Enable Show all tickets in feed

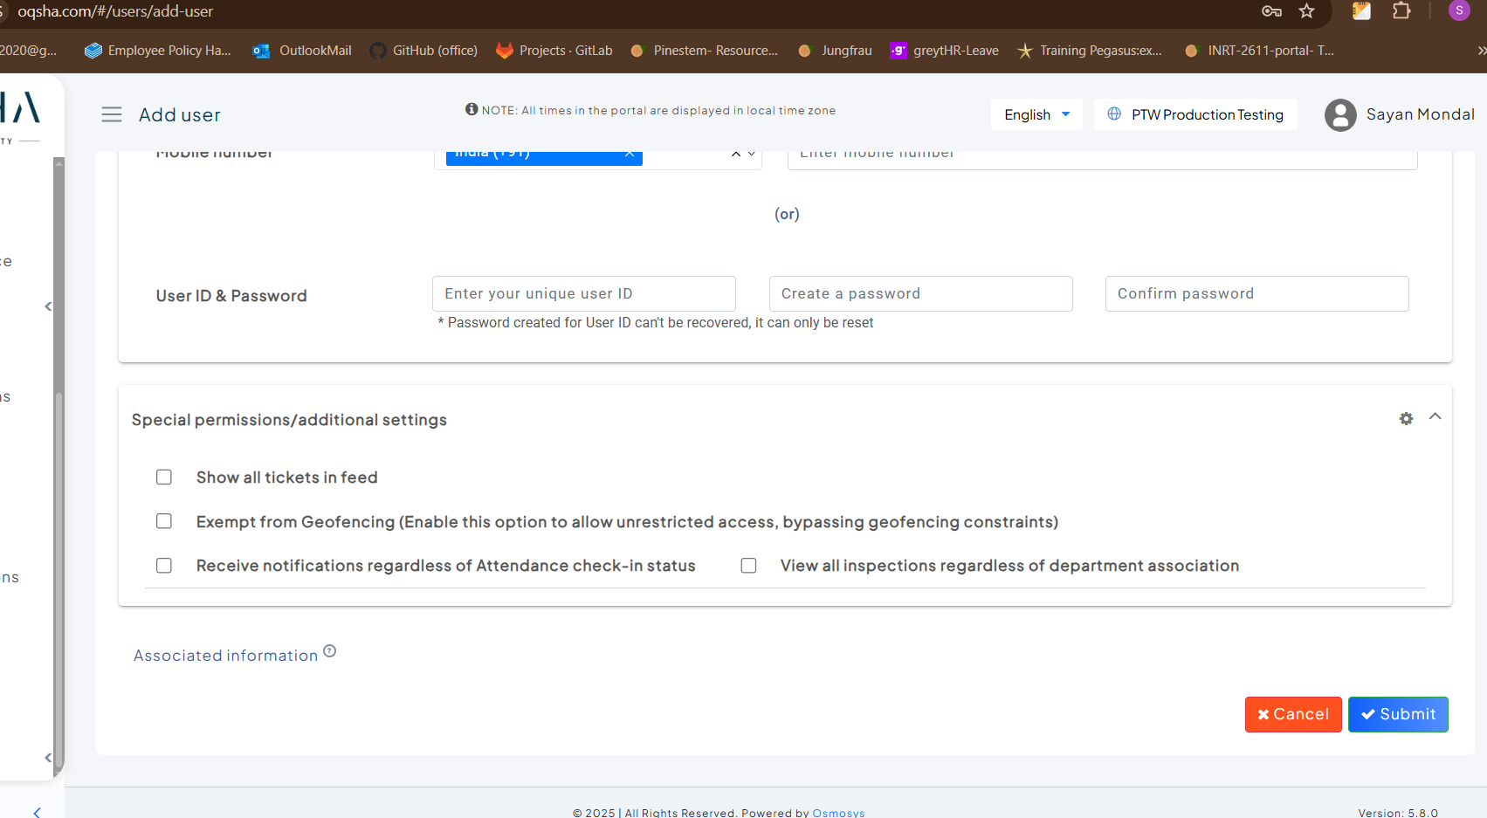pos(164,478)
